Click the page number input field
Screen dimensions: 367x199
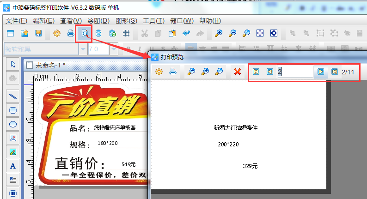tap(294, 72)
